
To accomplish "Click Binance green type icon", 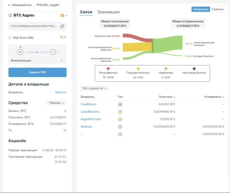I will click(120, 127).
